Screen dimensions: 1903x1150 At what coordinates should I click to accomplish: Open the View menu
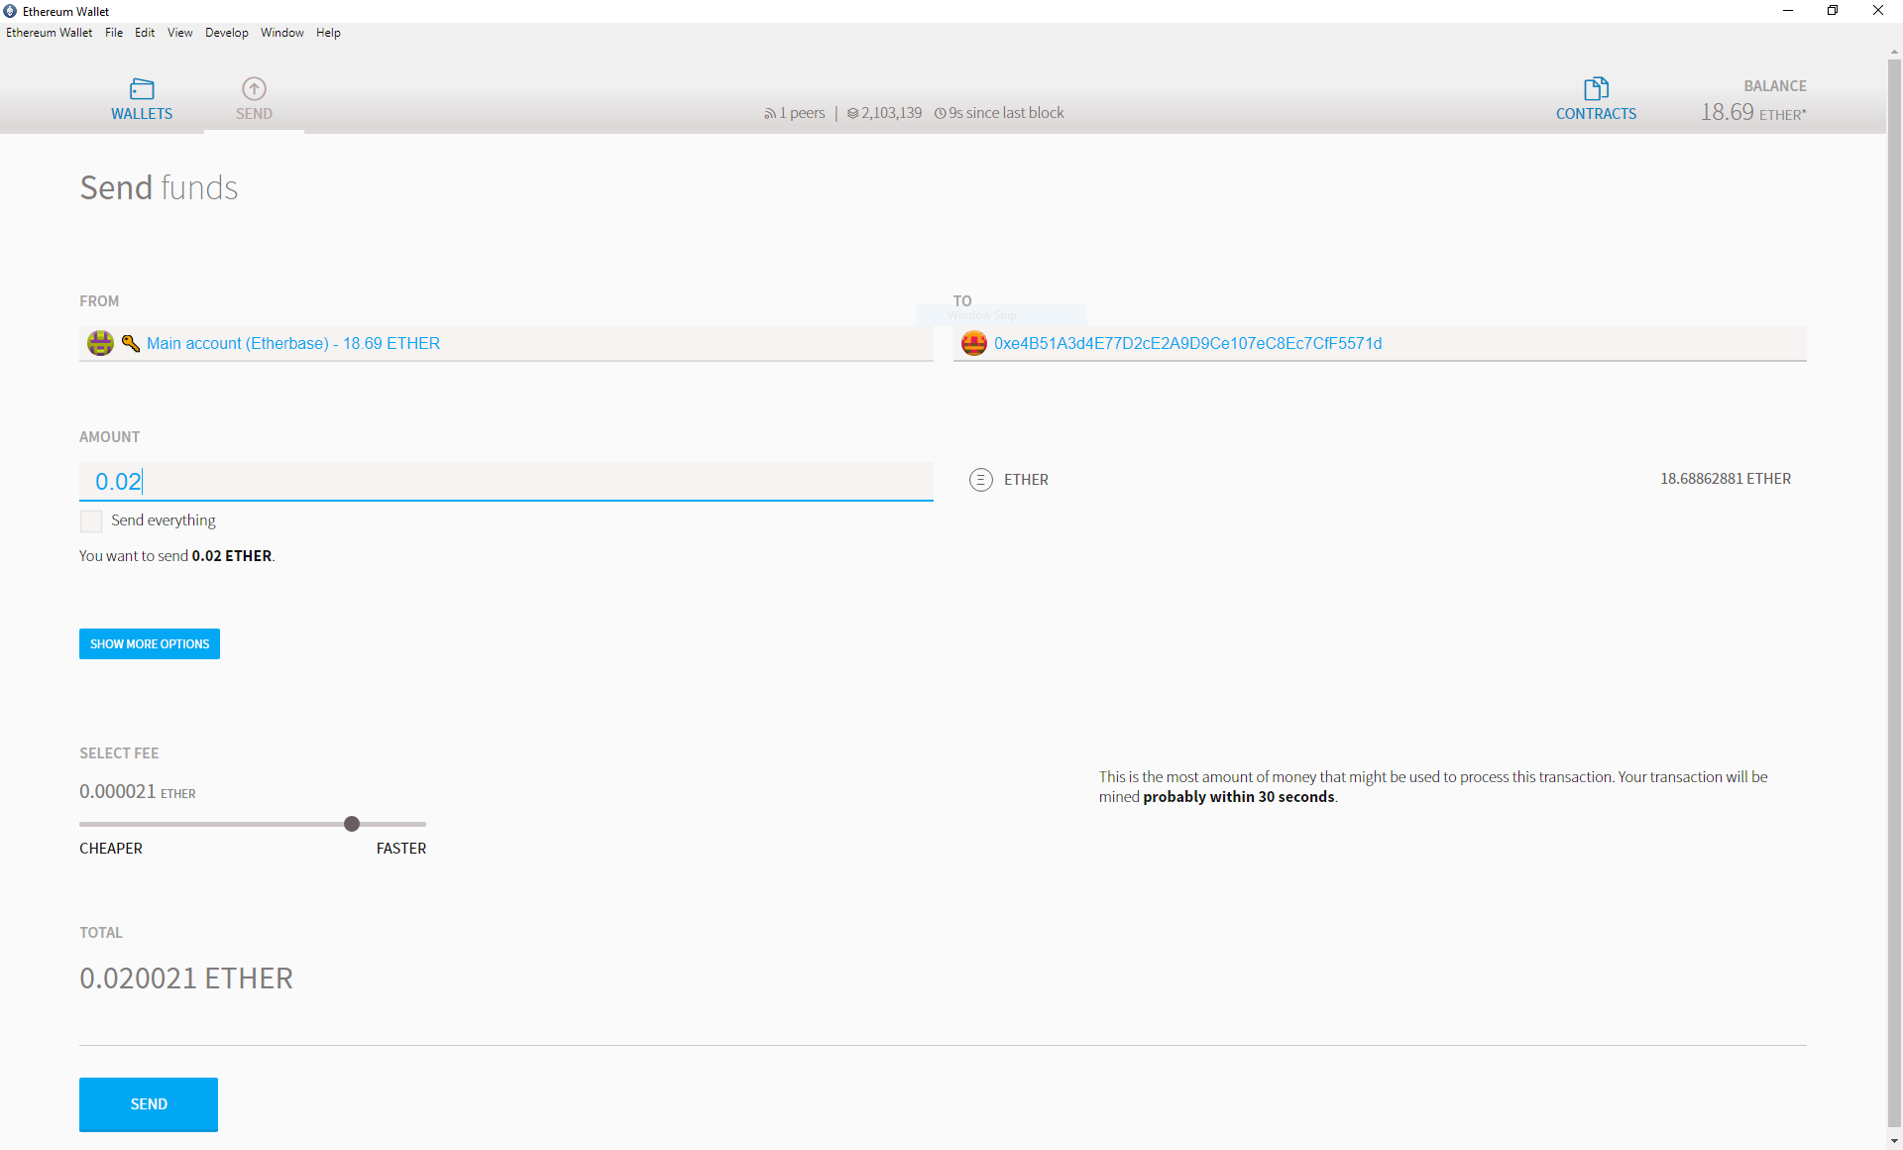[x=179, y=33]
